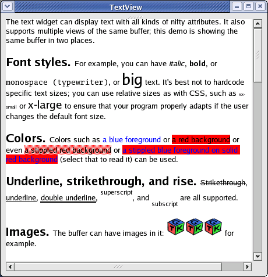Click the horizontal scrollbar left arrow
The image size is (268, 277).
(10, 267)
